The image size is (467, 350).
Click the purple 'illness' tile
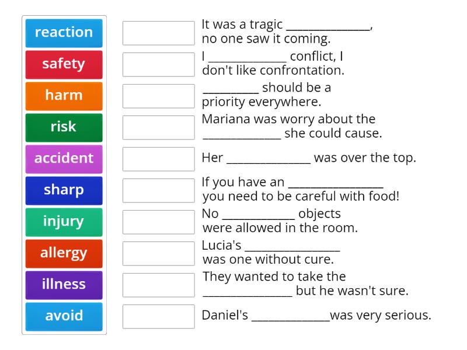63,285
